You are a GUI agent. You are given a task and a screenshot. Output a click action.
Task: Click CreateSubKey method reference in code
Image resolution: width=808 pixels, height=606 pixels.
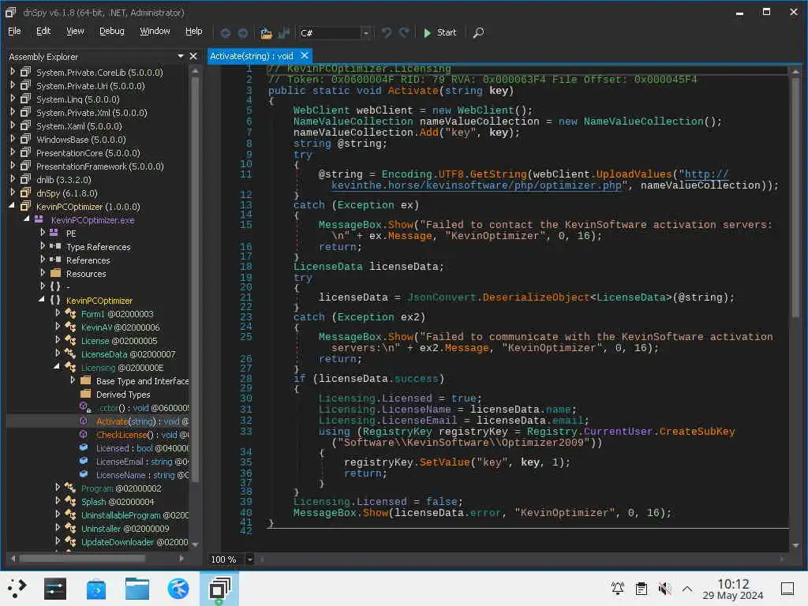click(697, 432)
